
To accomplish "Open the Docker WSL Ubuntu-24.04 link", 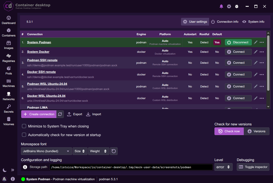I will [x=46, y=96].
